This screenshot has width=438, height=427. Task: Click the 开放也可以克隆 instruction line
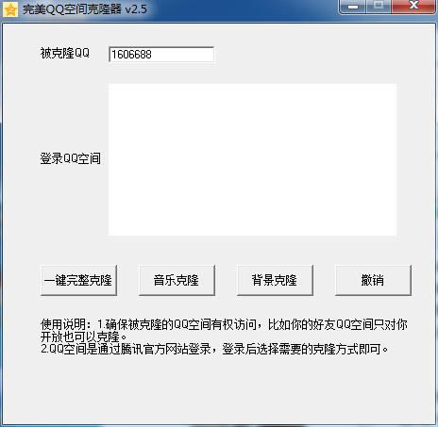tap(84, 337)
